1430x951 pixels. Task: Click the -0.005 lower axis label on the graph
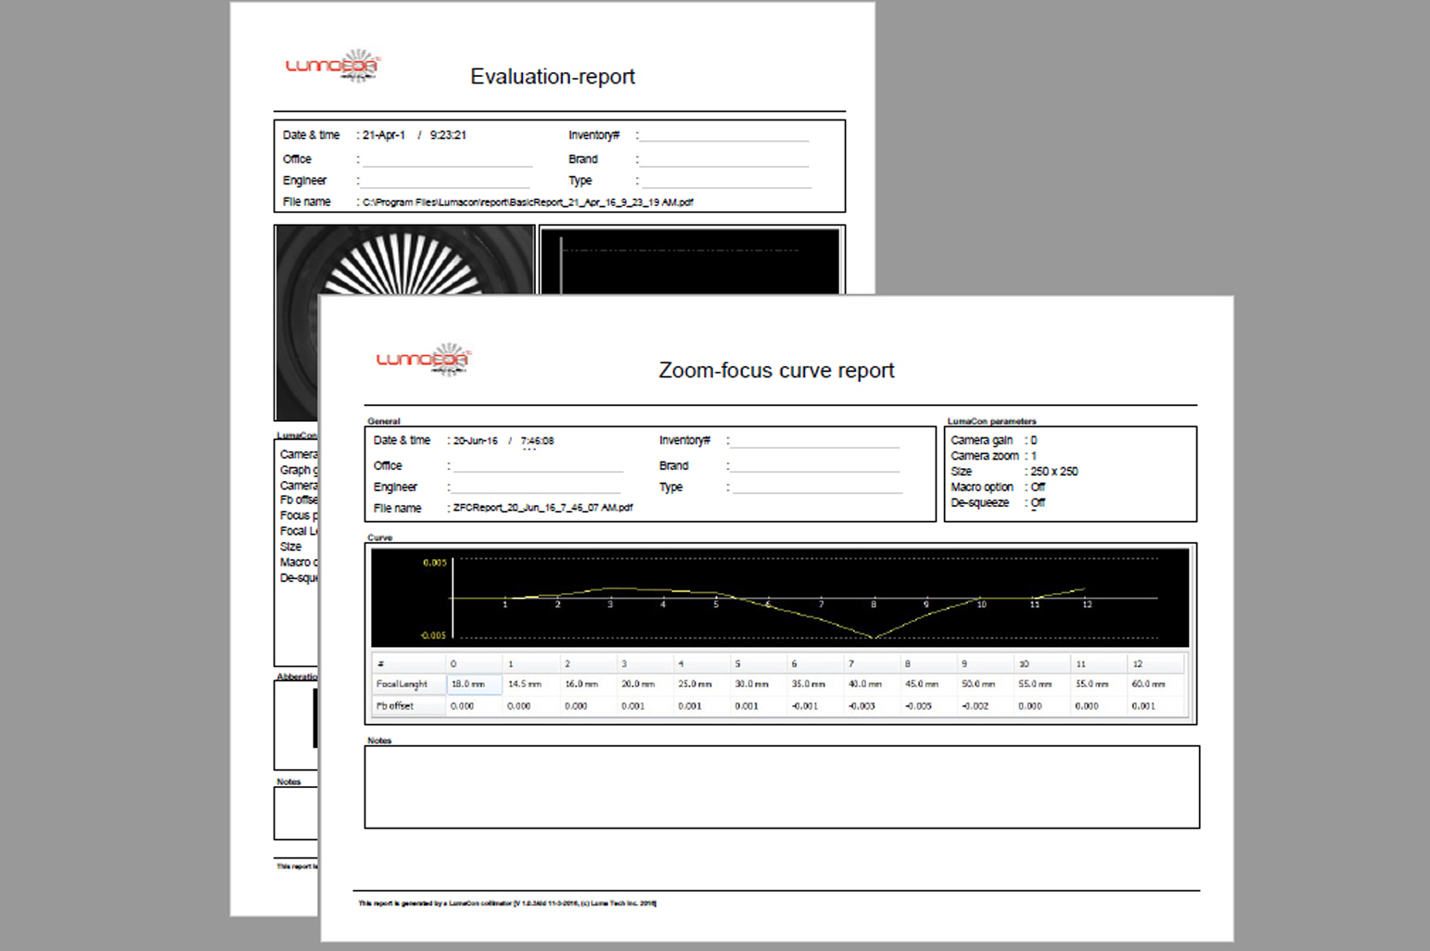coord(433,635)
